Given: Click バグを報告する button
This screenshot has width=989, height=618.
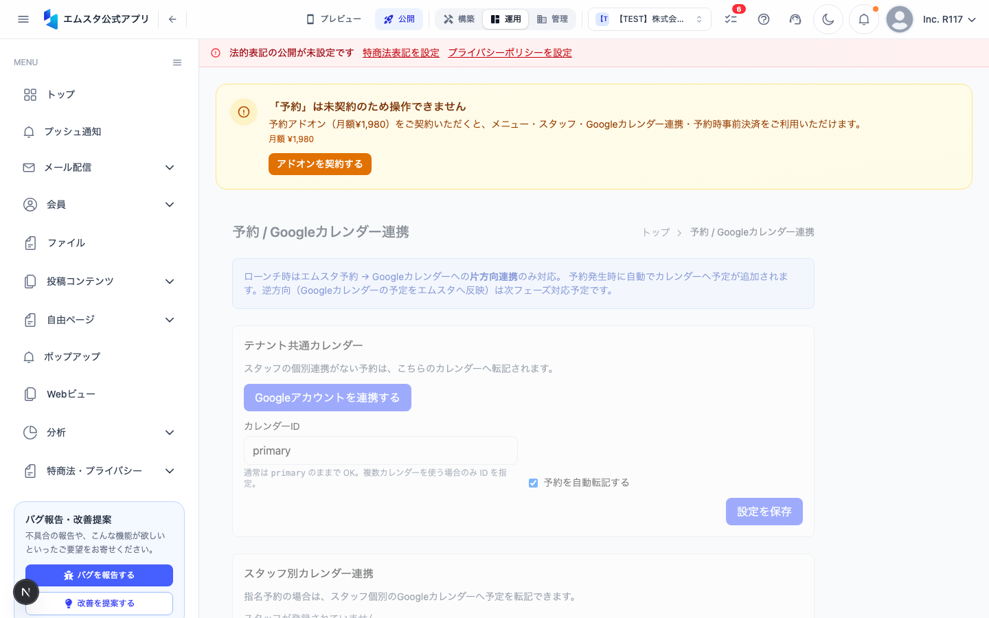Looking at the screenshot, I should pos(99,575).
